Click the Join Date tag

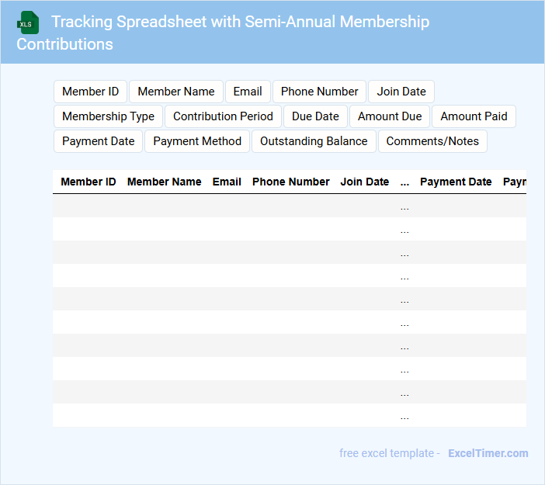point(401,92)
